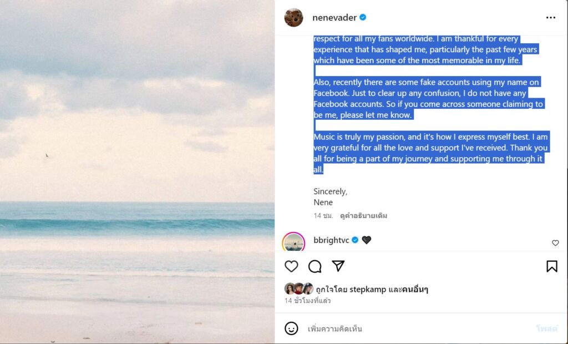Click the ดูคำอธิบายเดิม original caption link

click(364, 215)
